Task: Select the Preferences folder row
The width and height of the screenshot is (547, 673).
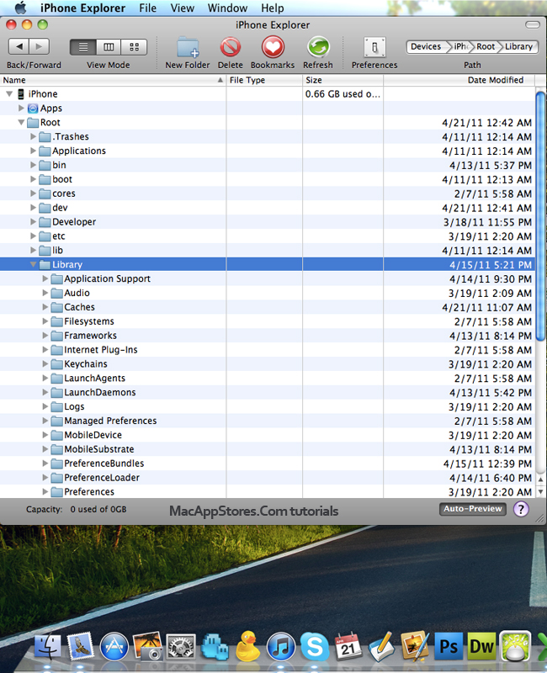Action: tap(267, 492)
